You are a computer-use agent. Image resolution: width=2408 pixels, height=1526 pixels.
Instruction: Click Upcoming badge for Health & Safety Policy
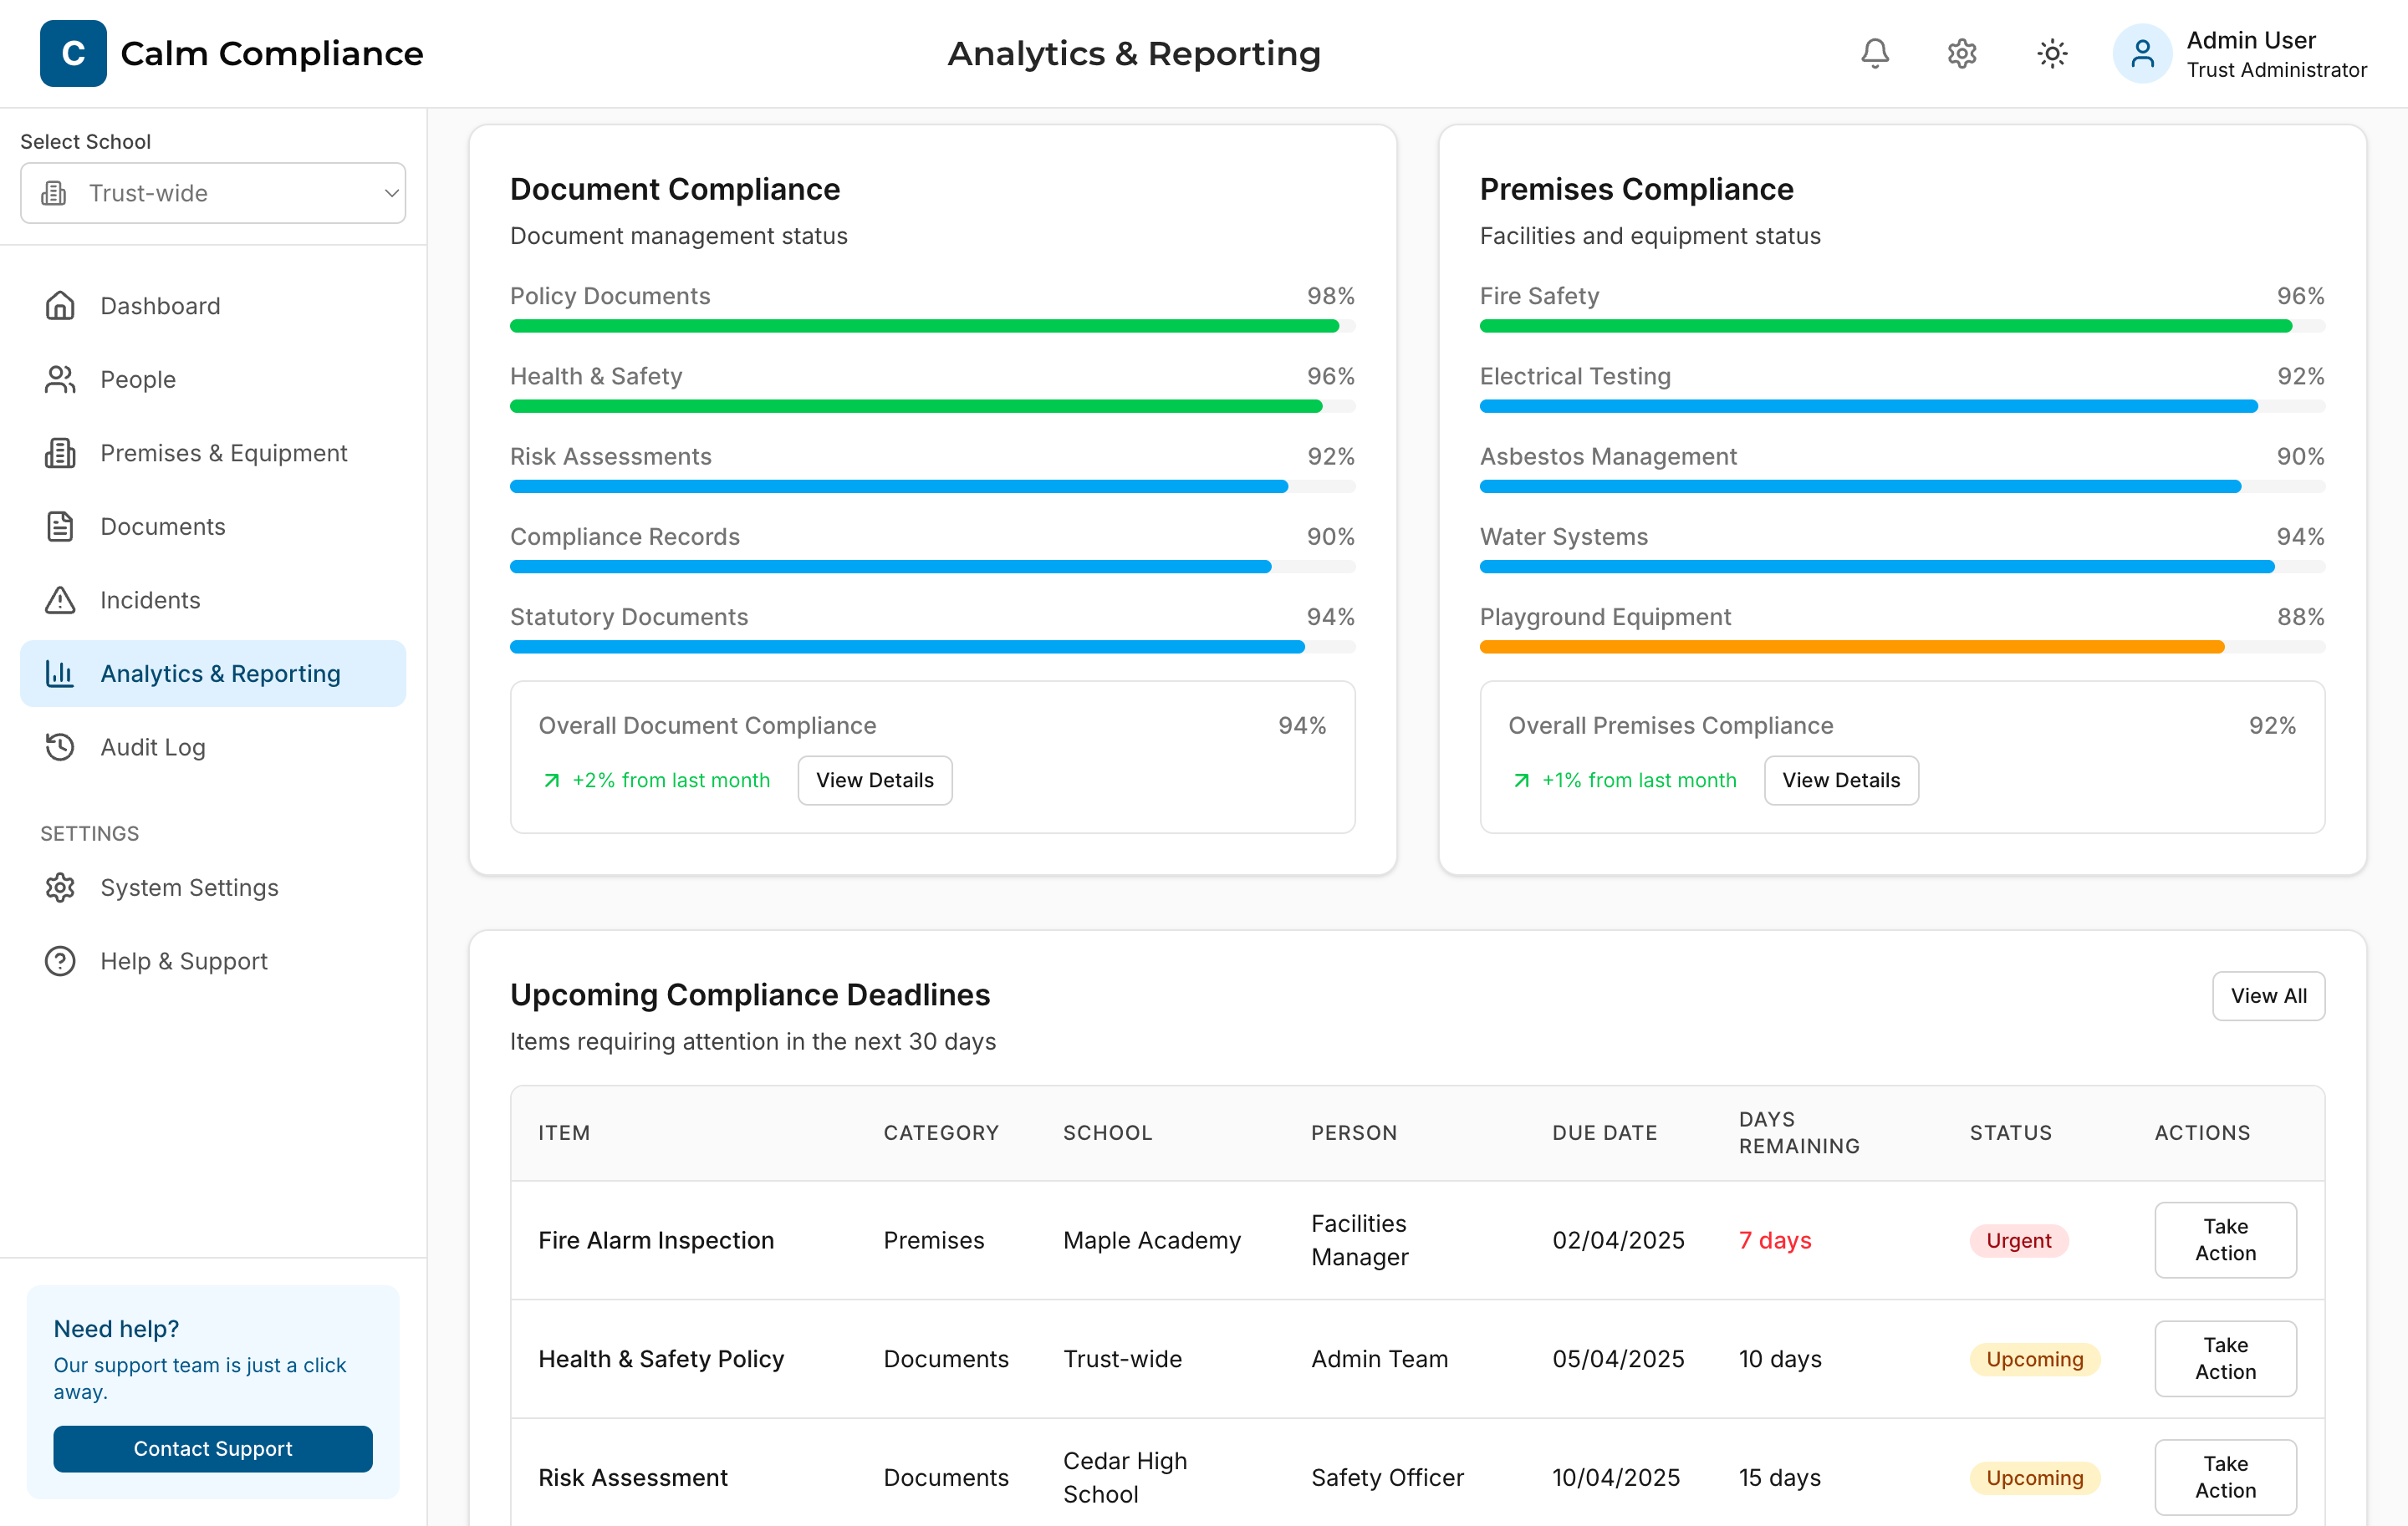coord(2035,1359)
